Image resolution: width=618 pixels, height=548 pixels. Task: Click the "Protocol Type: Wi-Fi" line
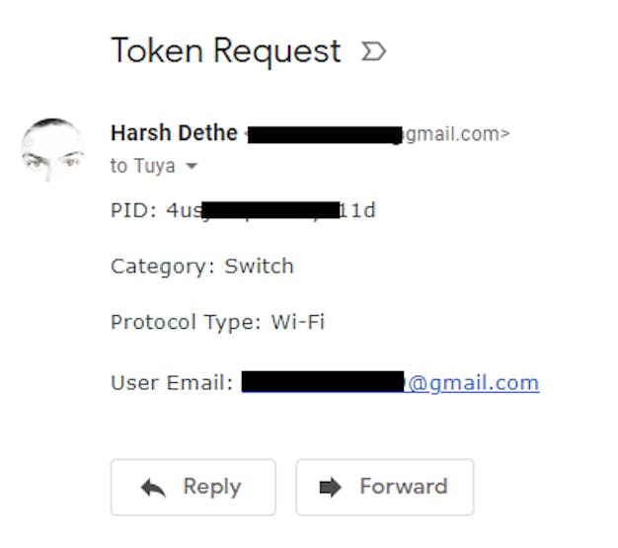pos(217,322)
